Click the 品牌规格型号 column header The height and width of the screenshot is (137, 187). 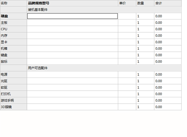[x=73, y=3]
